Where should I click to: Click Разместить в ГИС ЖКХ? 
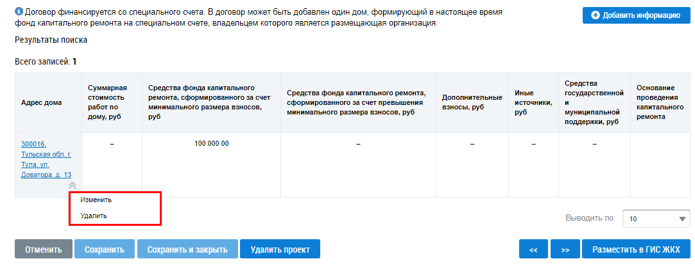pyautogui.click(x=636, y=249)
